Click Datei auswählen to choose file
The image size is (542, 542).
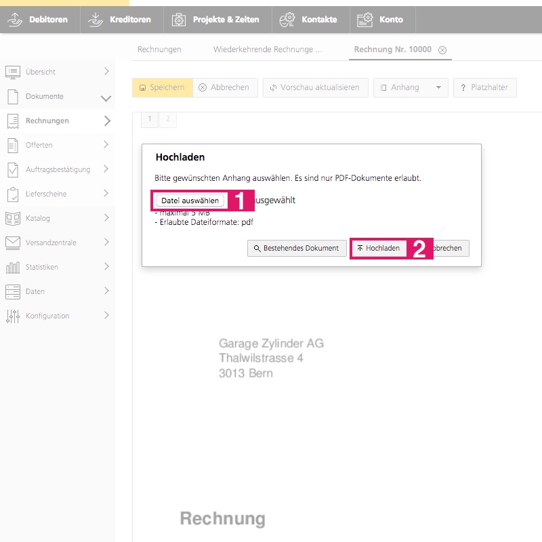coord(190,201)
